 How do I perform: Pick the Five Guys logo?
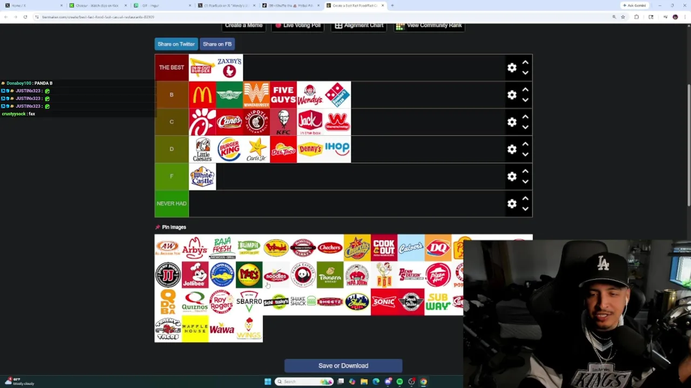[283, 95]
